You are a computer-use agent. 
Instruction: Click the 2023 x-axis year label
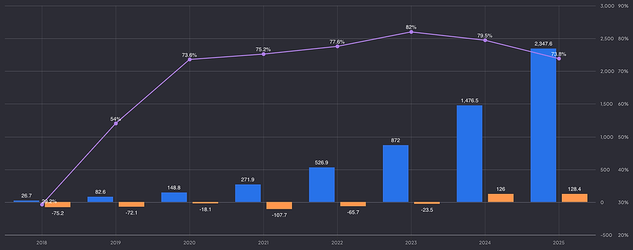[x=411, y=243]
